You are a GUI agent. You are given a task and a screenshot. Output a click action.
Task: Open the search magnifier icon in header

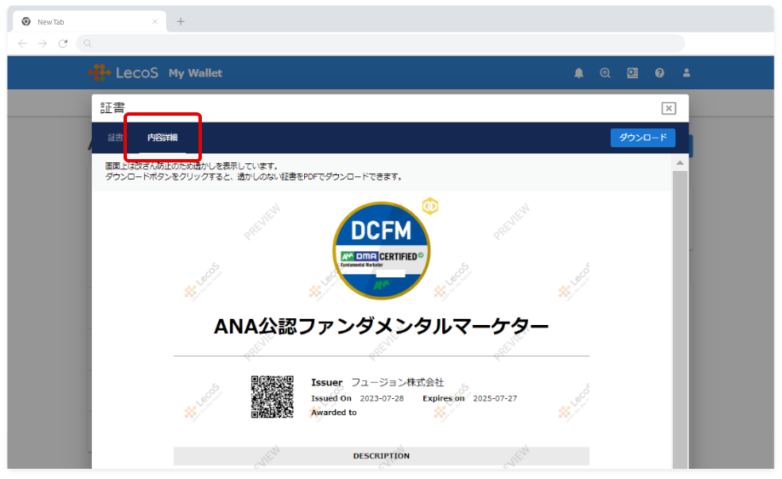[605, 73]
